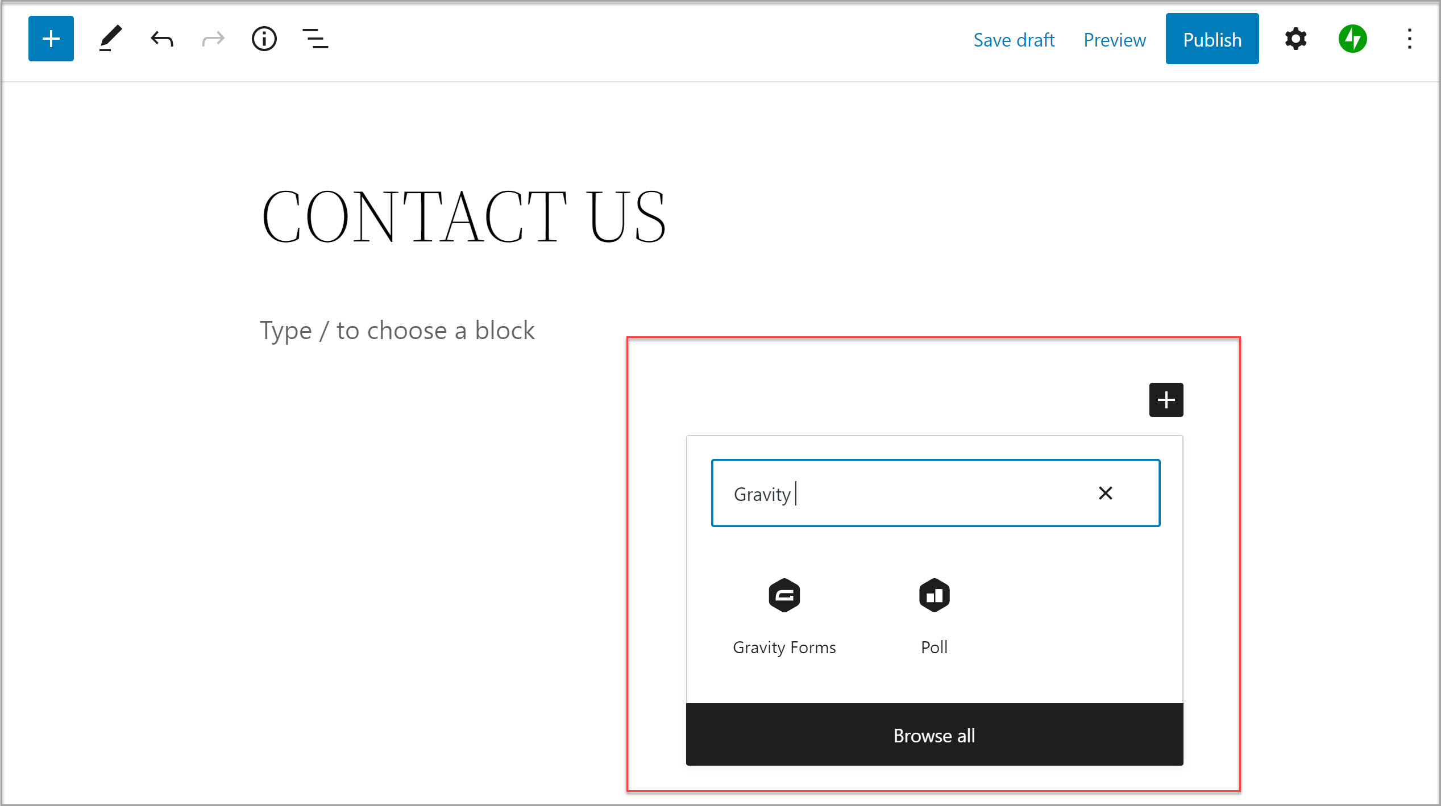This screenshot has width=1441, height=806.
Task: Click the Publish button
Action: [x=1212, y=39]
